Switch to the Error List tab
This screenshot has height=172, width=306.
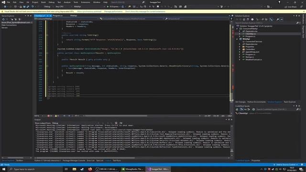(90, 161)
